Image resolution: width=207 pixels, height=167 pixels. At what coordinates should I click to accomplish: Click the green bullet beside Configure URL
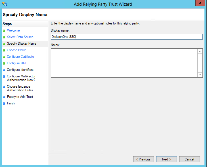4,63
